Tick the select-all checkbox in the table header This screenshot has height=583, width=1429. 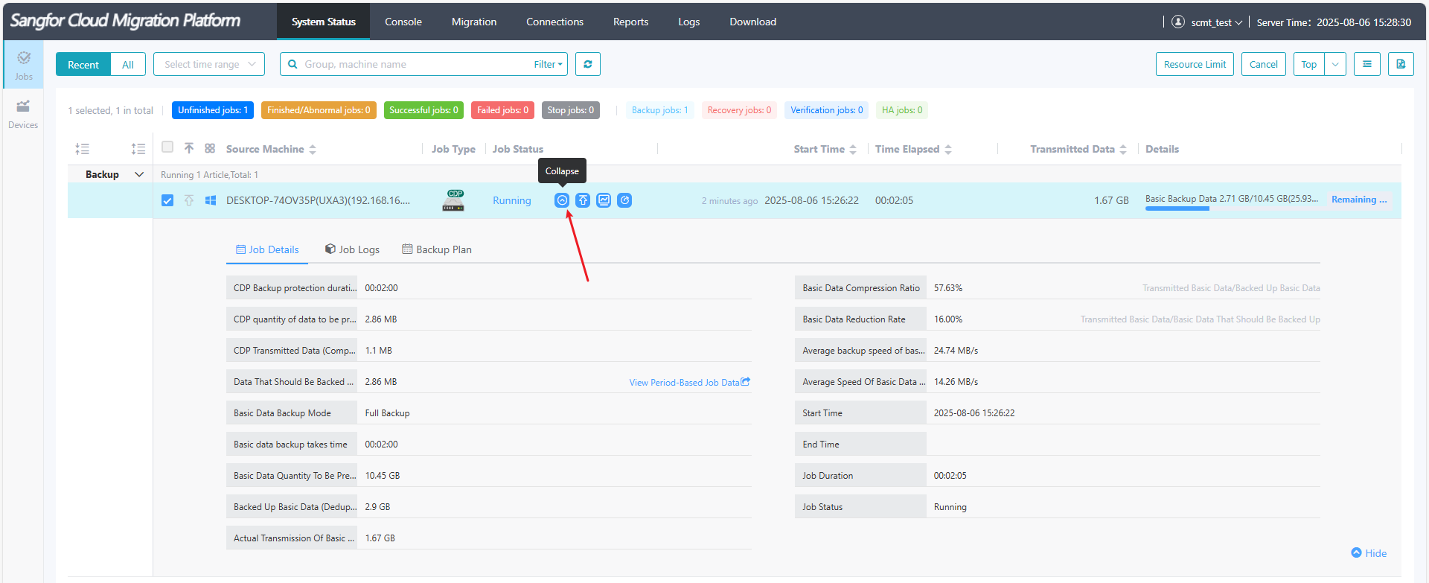(167, 147)
